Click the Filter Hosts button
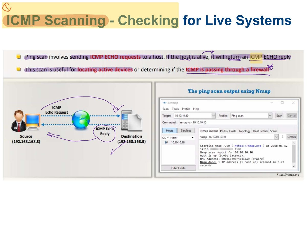The height and width of the screenshot is (230, 307). pos(178,168)
